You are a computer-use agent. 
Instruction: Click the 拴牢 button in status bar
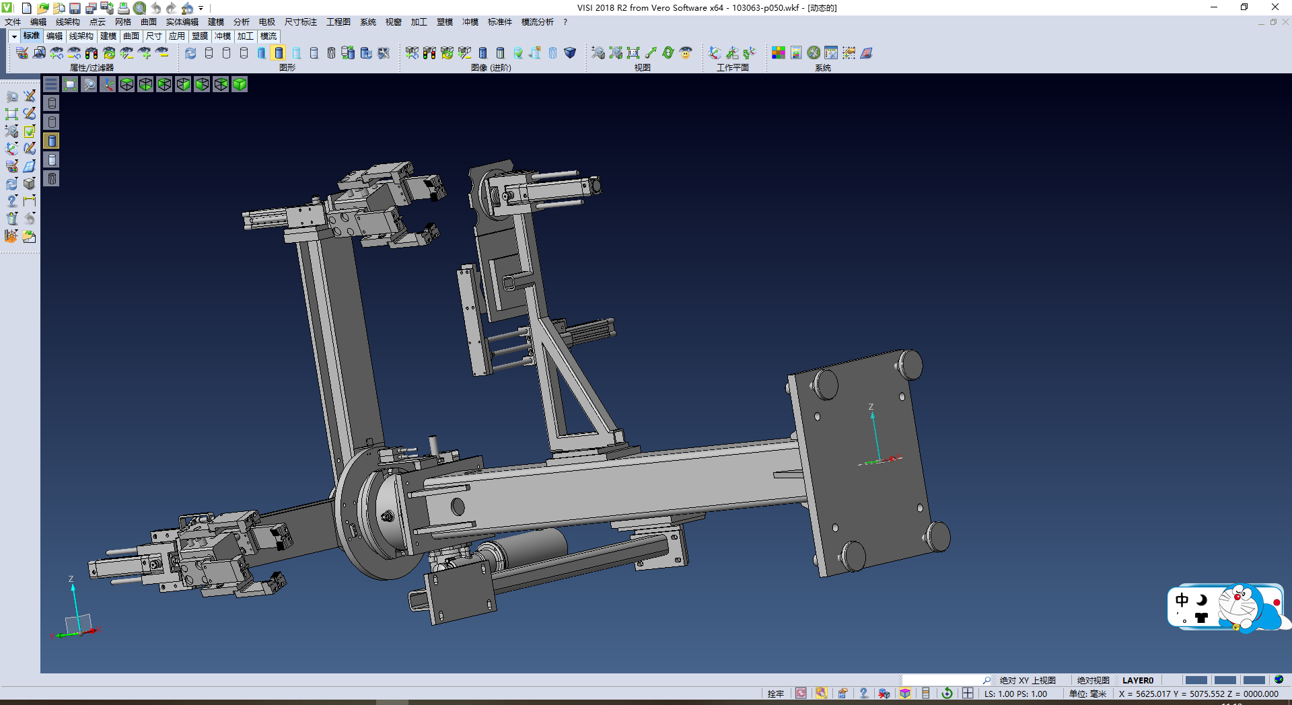[775, 694]
